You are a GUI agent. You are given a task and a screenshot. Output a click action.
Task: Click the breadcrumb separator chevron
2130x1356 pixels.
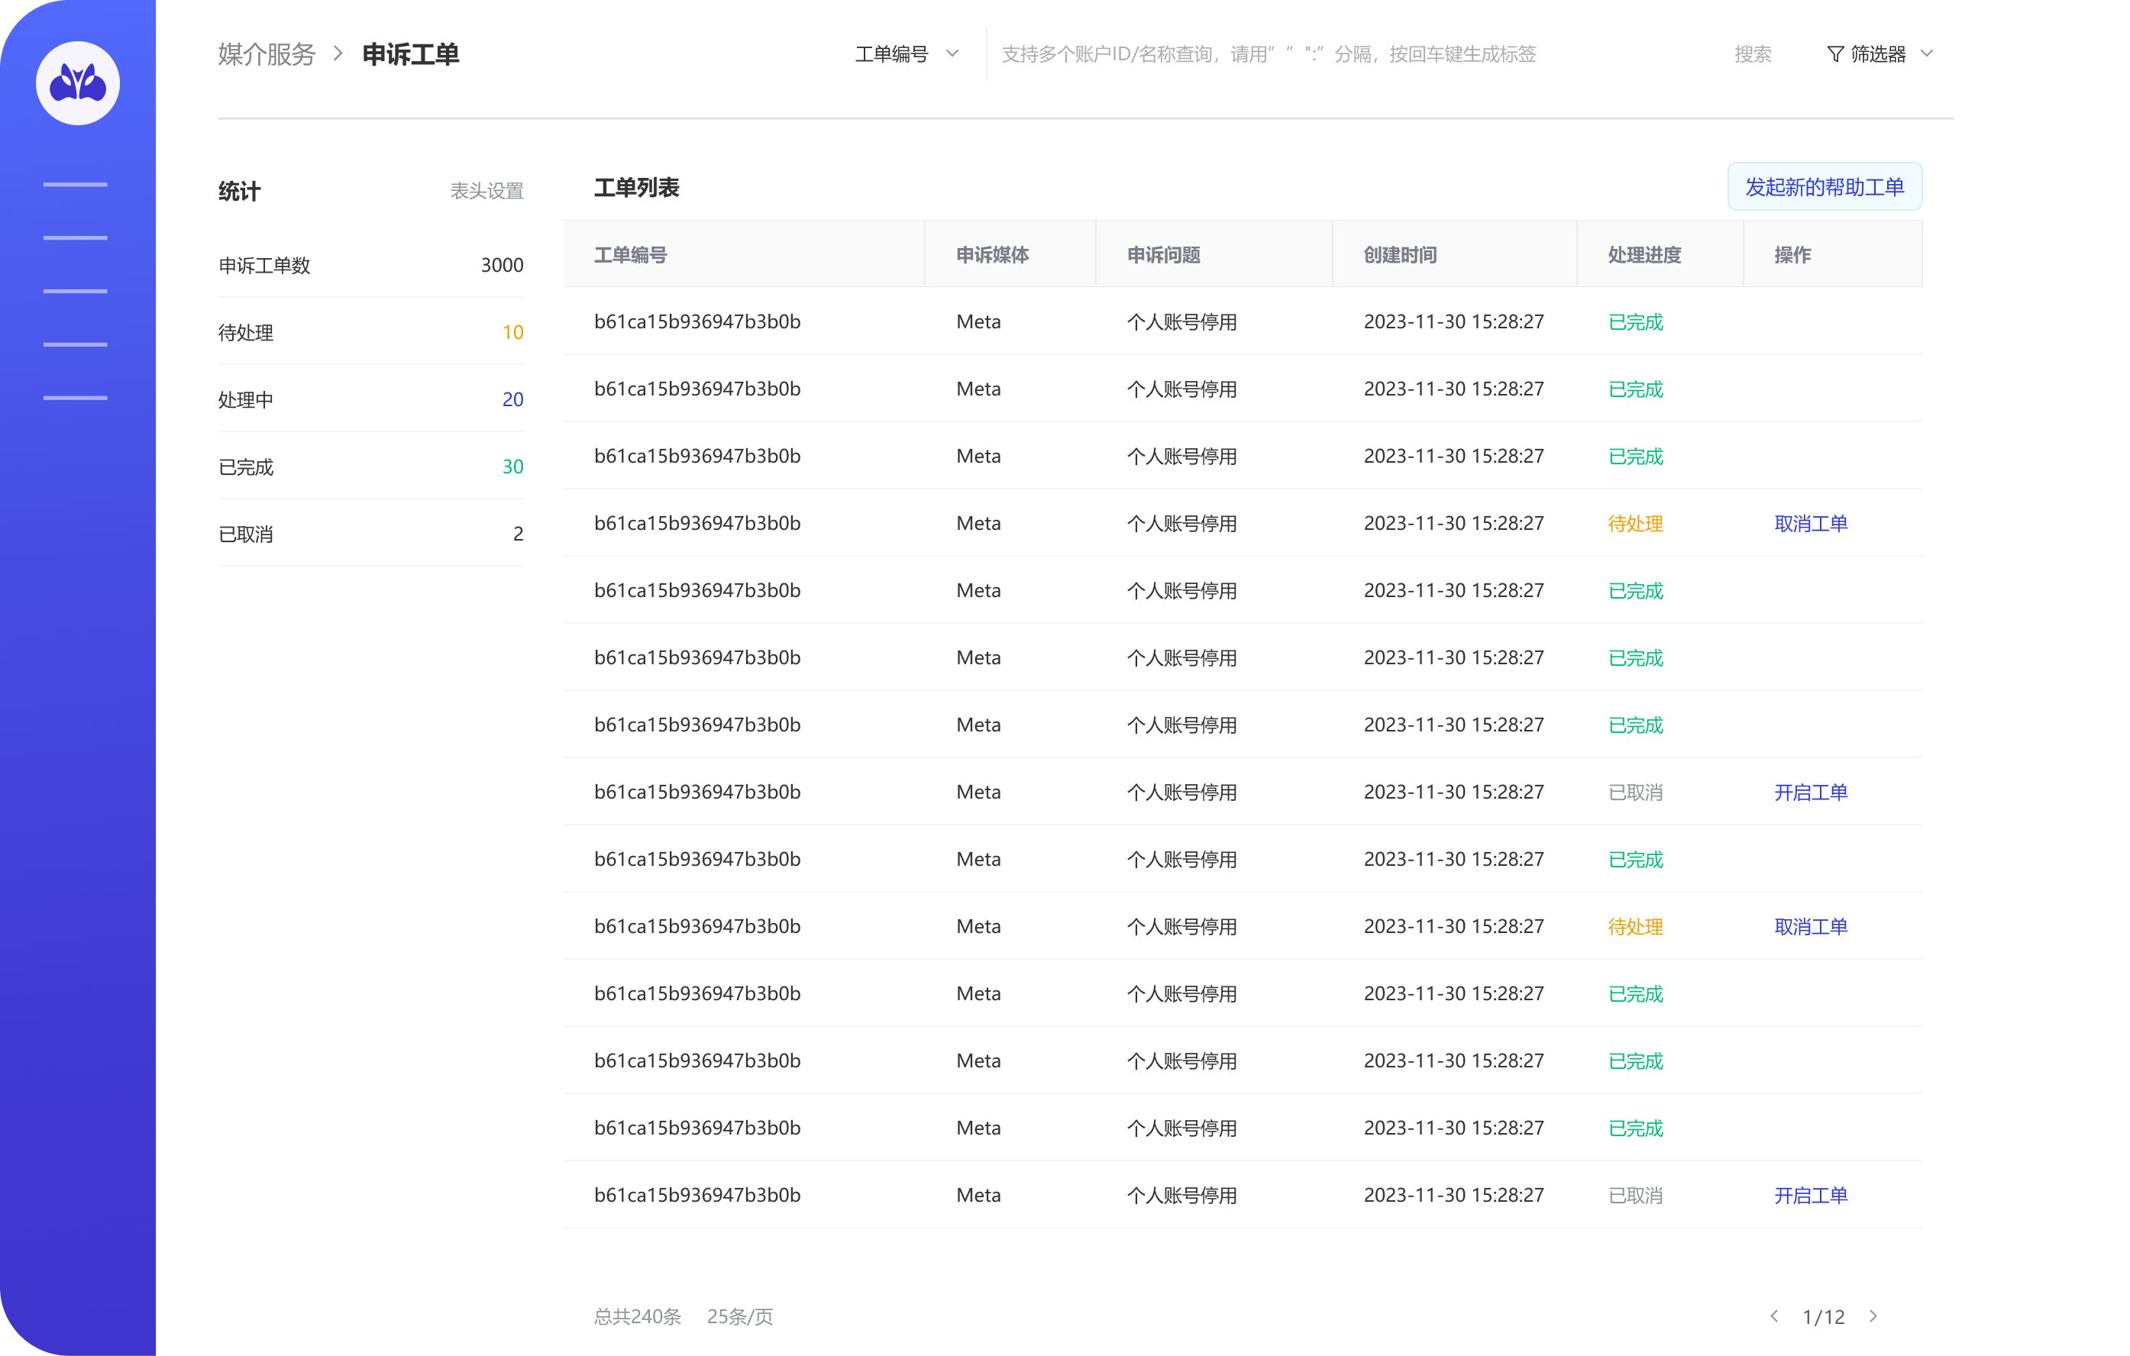338,54
